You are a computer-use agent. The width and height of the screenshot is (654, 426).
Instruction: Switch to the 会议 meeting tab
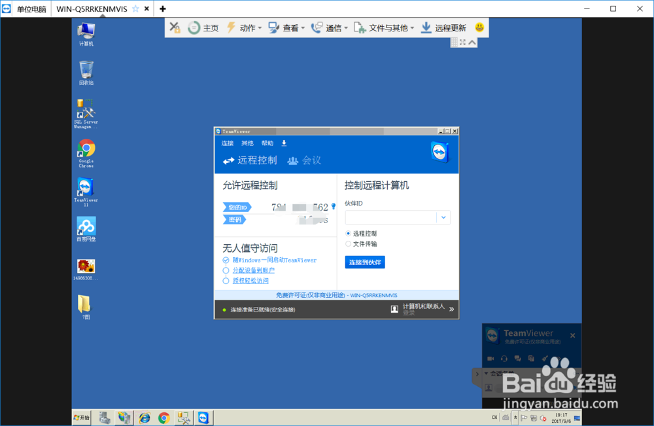(305, 160)
